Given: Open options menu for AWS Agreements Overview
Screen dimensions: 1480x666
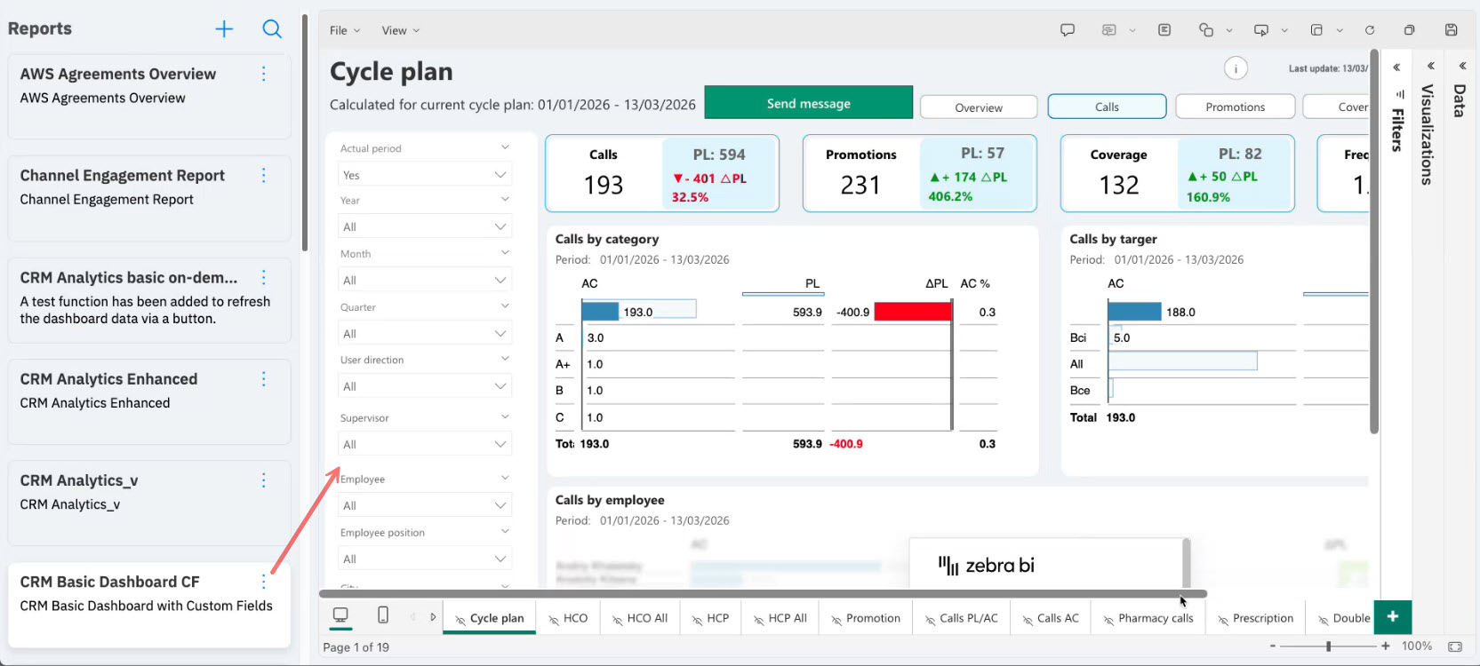Looking at the screenshot, I should [x=263, y=75].
